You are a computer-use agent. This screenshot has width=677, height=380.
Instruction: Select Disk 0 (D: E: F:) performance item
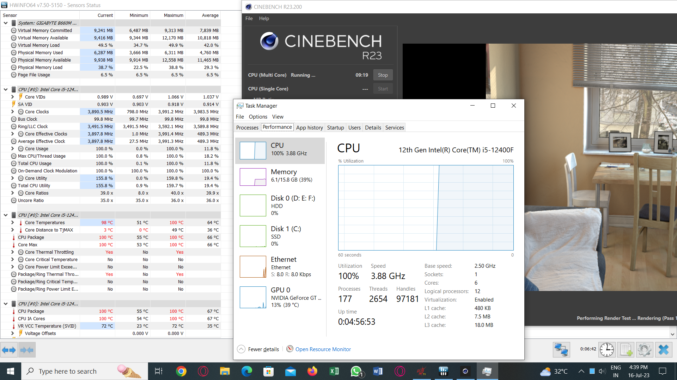[x=280, y=205]
